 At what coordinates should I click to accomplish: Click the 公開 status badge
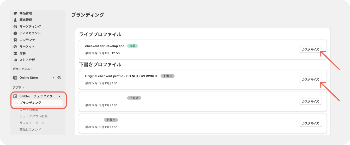click(132, 46)
